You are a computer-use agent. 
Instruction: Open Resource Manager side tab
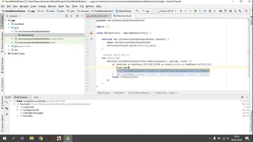2,42
